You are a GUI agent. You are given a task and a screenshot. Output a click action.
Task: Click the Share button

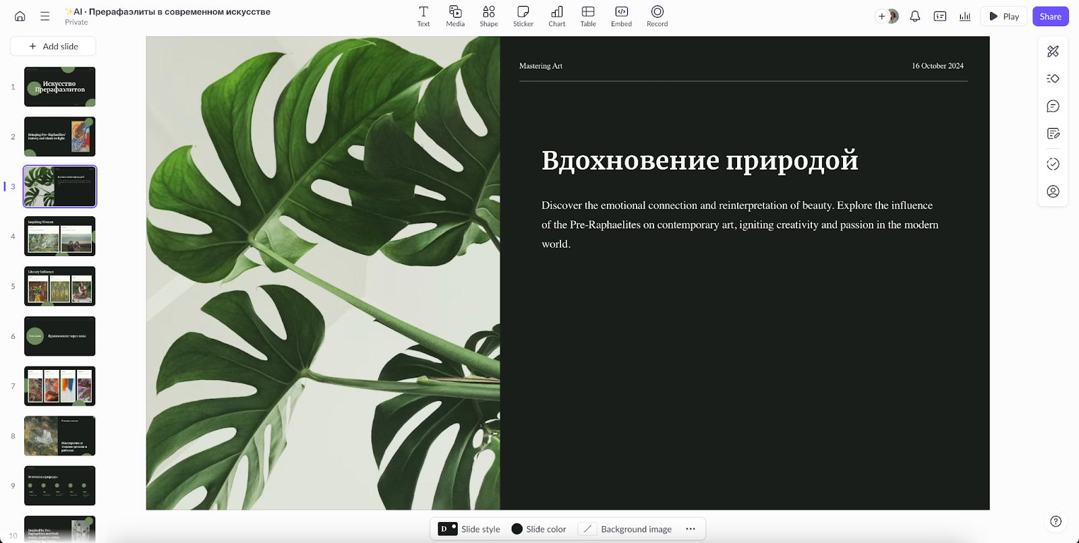pos(1051,16)
